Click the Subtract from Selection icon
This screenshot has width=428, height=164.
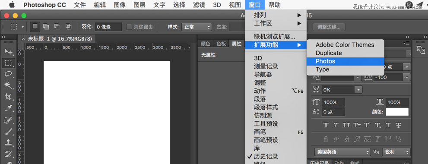click(57, 27)
